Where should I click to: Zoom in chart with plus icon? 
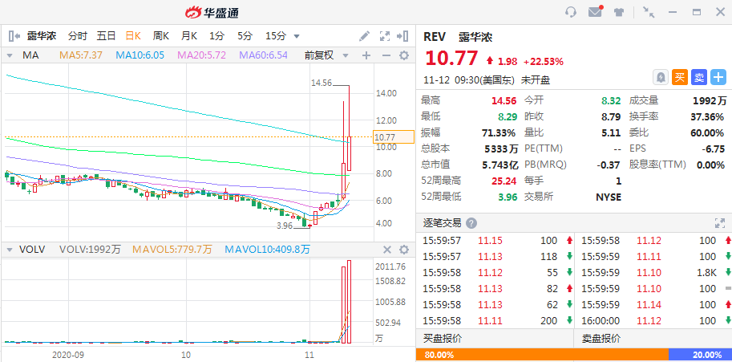pyautogui.click(x=366, y=55)
